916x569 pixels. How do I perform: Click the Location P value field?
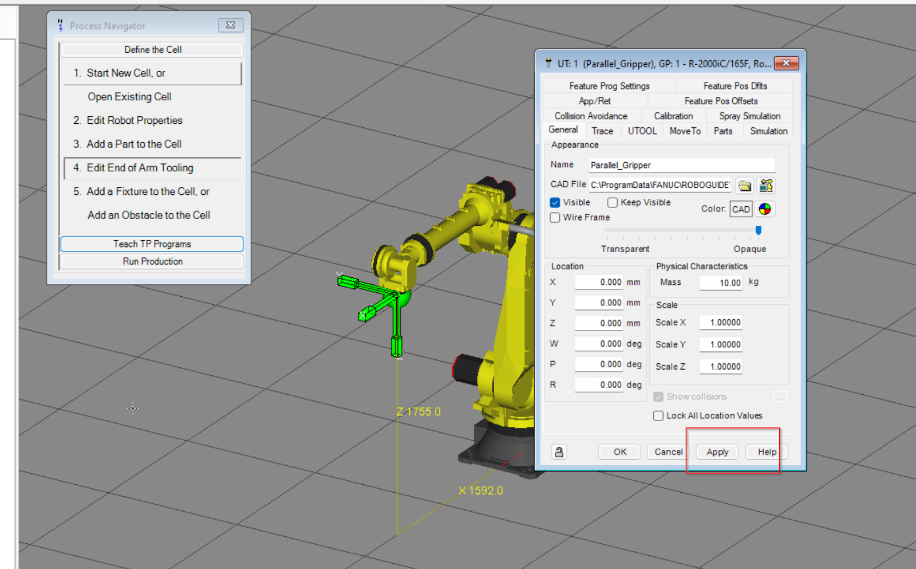tap(599, 364)
